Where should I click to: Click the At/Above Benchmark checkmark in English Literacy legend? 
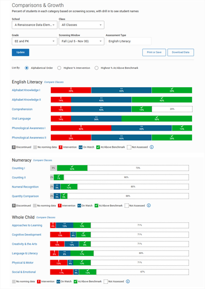coord(98,147)
